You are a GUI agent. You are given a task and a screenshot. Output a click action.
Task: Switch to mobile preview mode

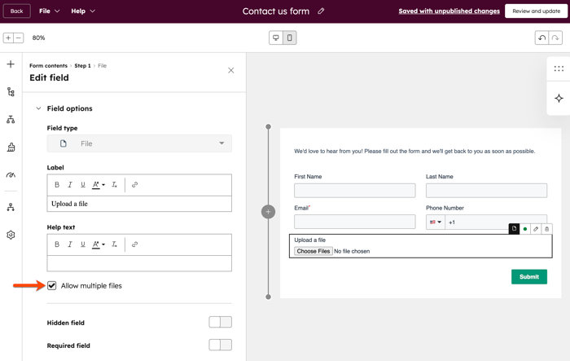[x=289, y=38]
